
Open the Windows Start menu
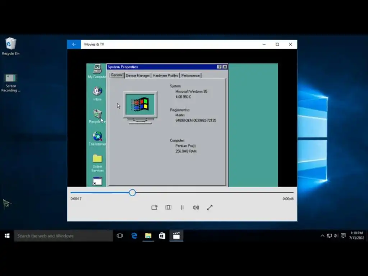tap(7, 236)
